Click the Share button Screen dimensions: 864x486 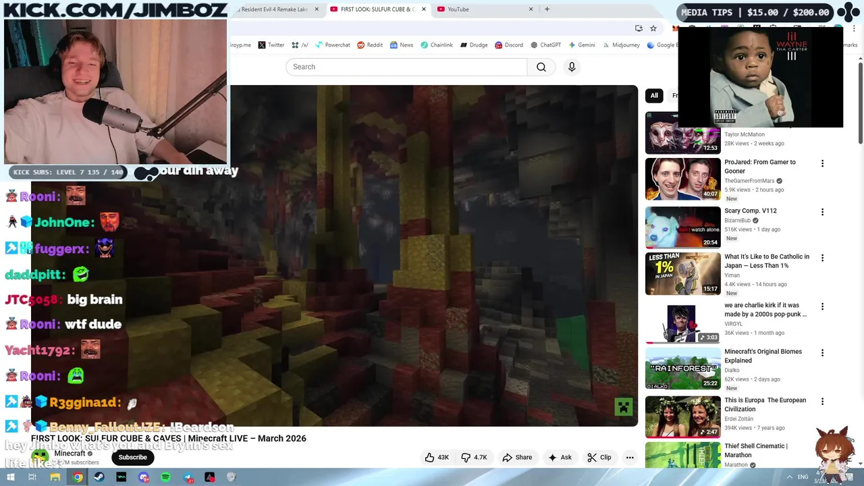click(x=517, y=458)
